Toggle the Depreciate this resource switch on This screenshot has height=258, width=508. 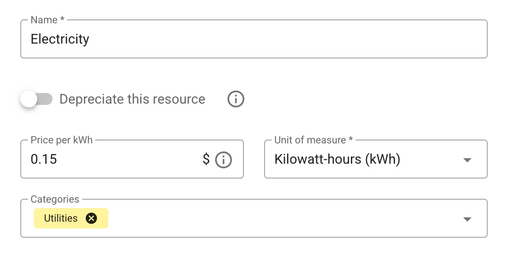(x=36, y=99)
